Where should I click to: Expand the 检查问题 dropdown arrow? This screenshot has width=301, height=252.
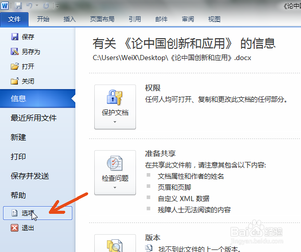pos(115,187)
